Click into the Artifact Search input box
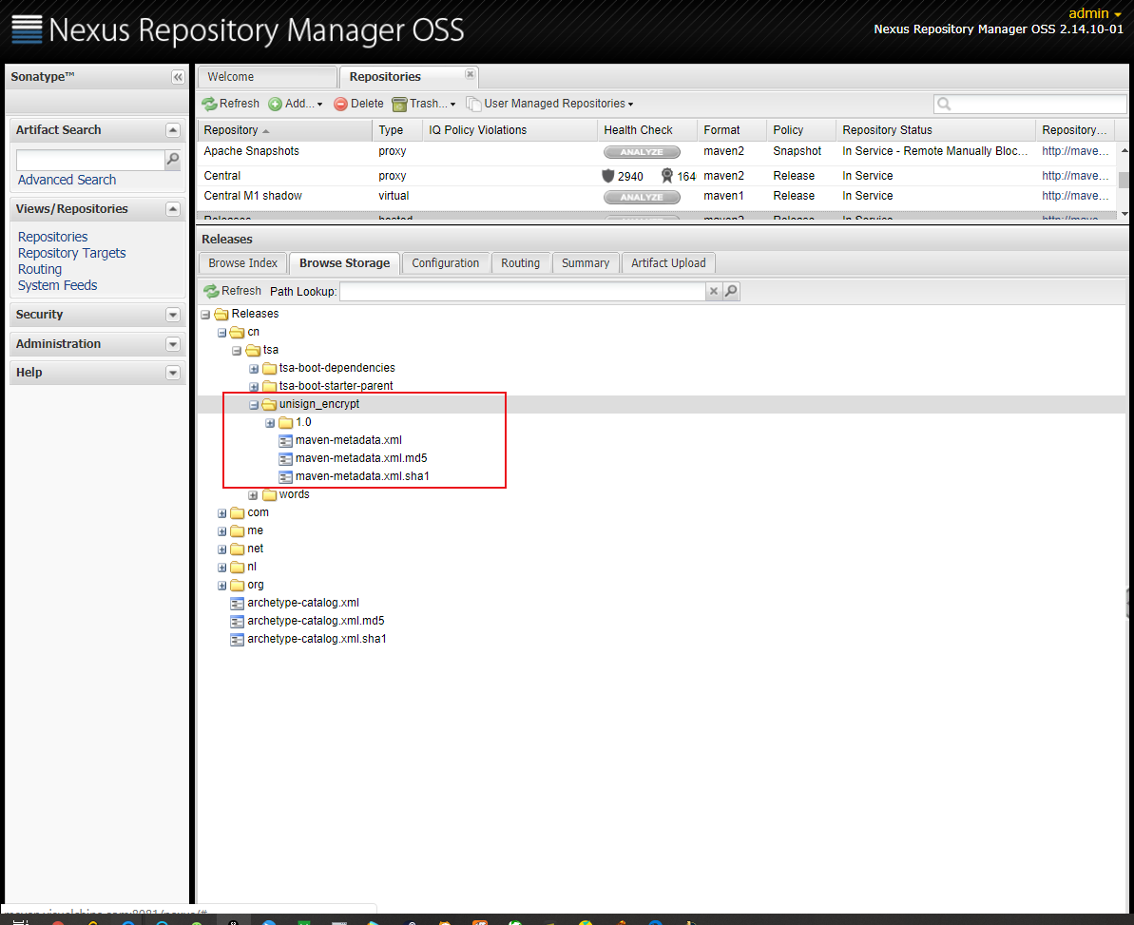Image resolution: width=1134 pixels, height=925 pixels. (91, 159)
